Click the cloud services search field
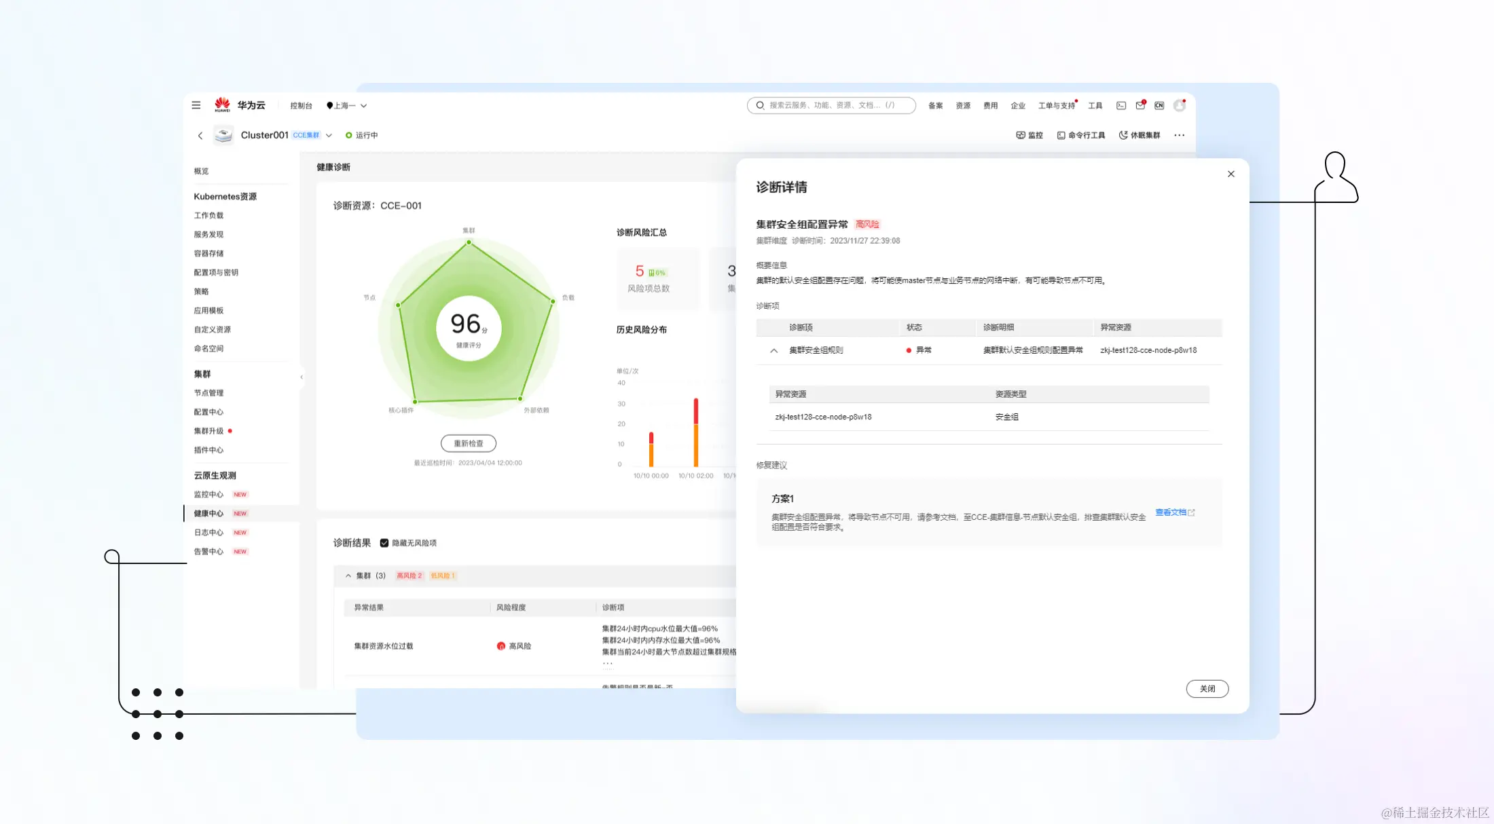1494x824 pixels. pyautogui.click(x=831, y=105)
